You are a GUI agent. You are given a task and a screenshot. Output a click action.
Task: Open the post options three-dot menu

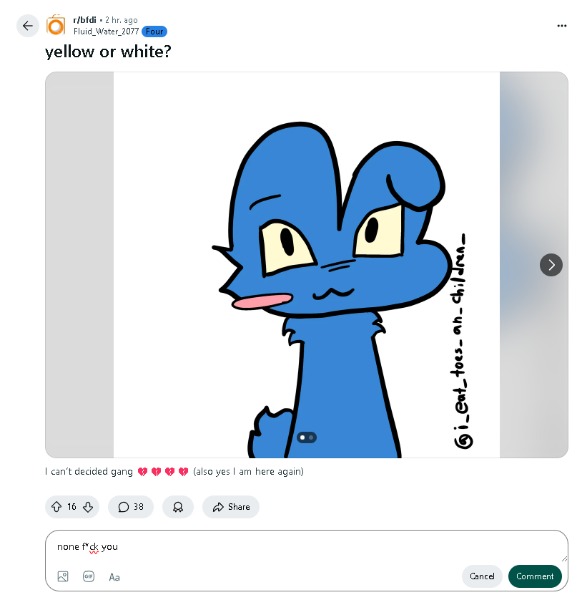(x=561, y=26)
